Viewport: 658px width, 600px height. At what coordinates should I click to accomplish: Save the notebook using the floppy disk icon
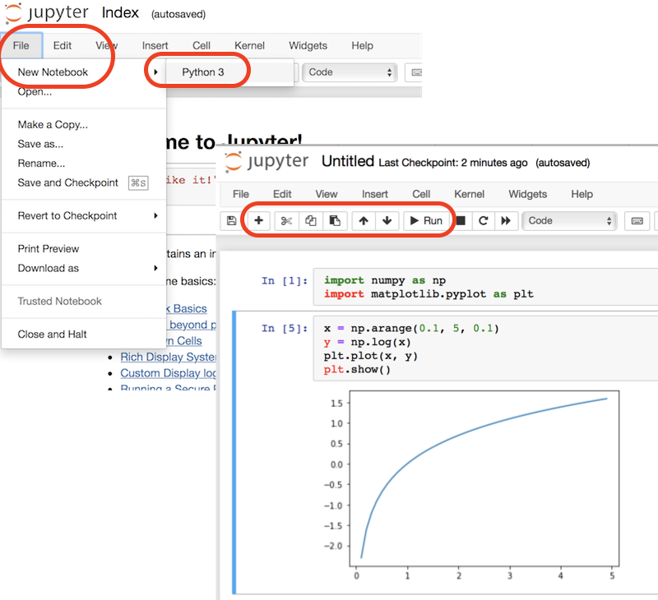point(233,221)
